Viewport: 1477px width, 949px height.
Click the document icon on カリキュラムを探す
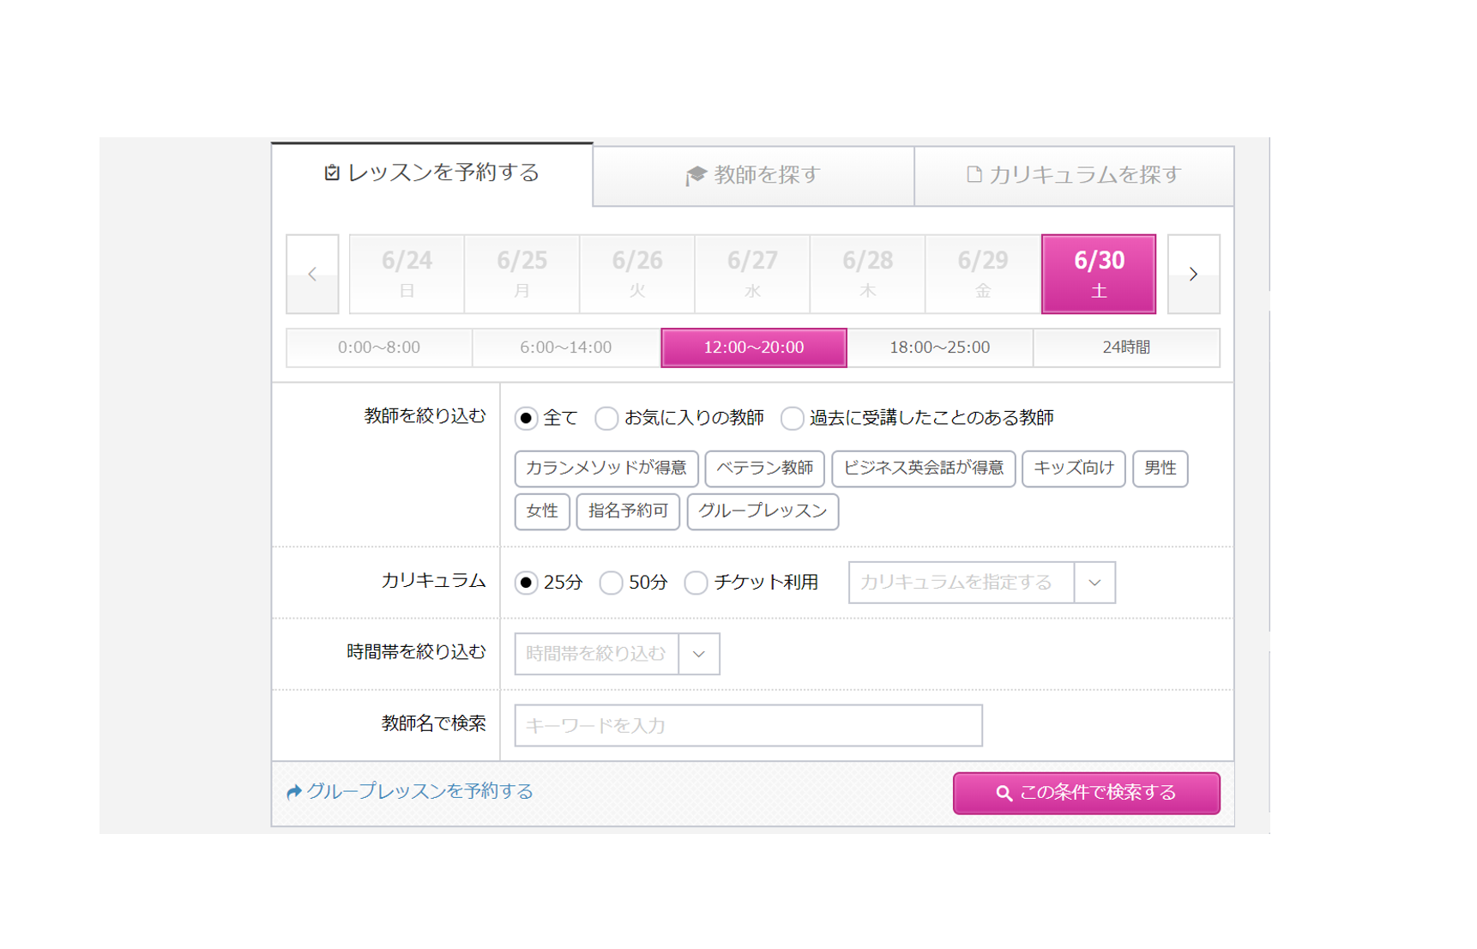point(974,174)
